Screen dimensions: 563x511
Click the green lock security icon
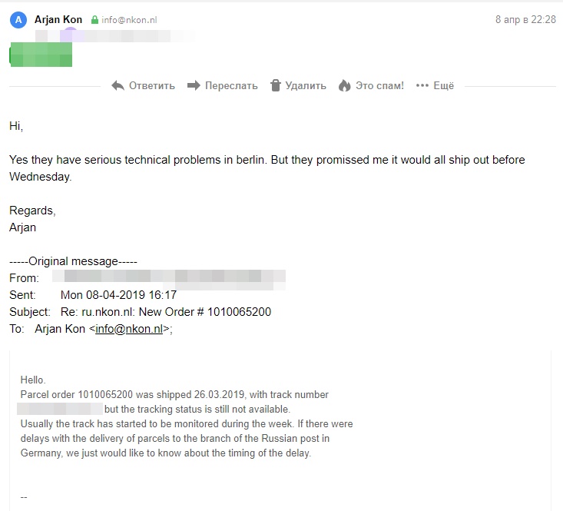(94, 20)
